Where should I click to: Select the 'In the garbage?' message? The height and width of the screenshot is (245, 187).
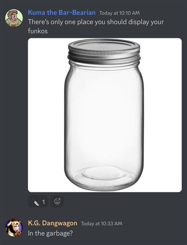point(50,234)
